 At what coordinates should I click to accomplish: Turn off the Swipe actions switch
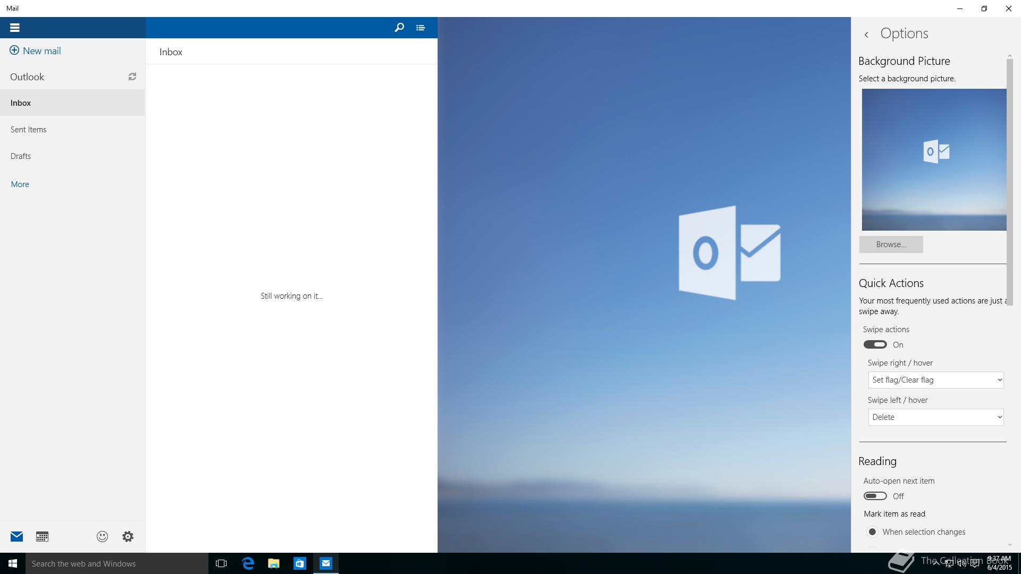click(875, 344)
